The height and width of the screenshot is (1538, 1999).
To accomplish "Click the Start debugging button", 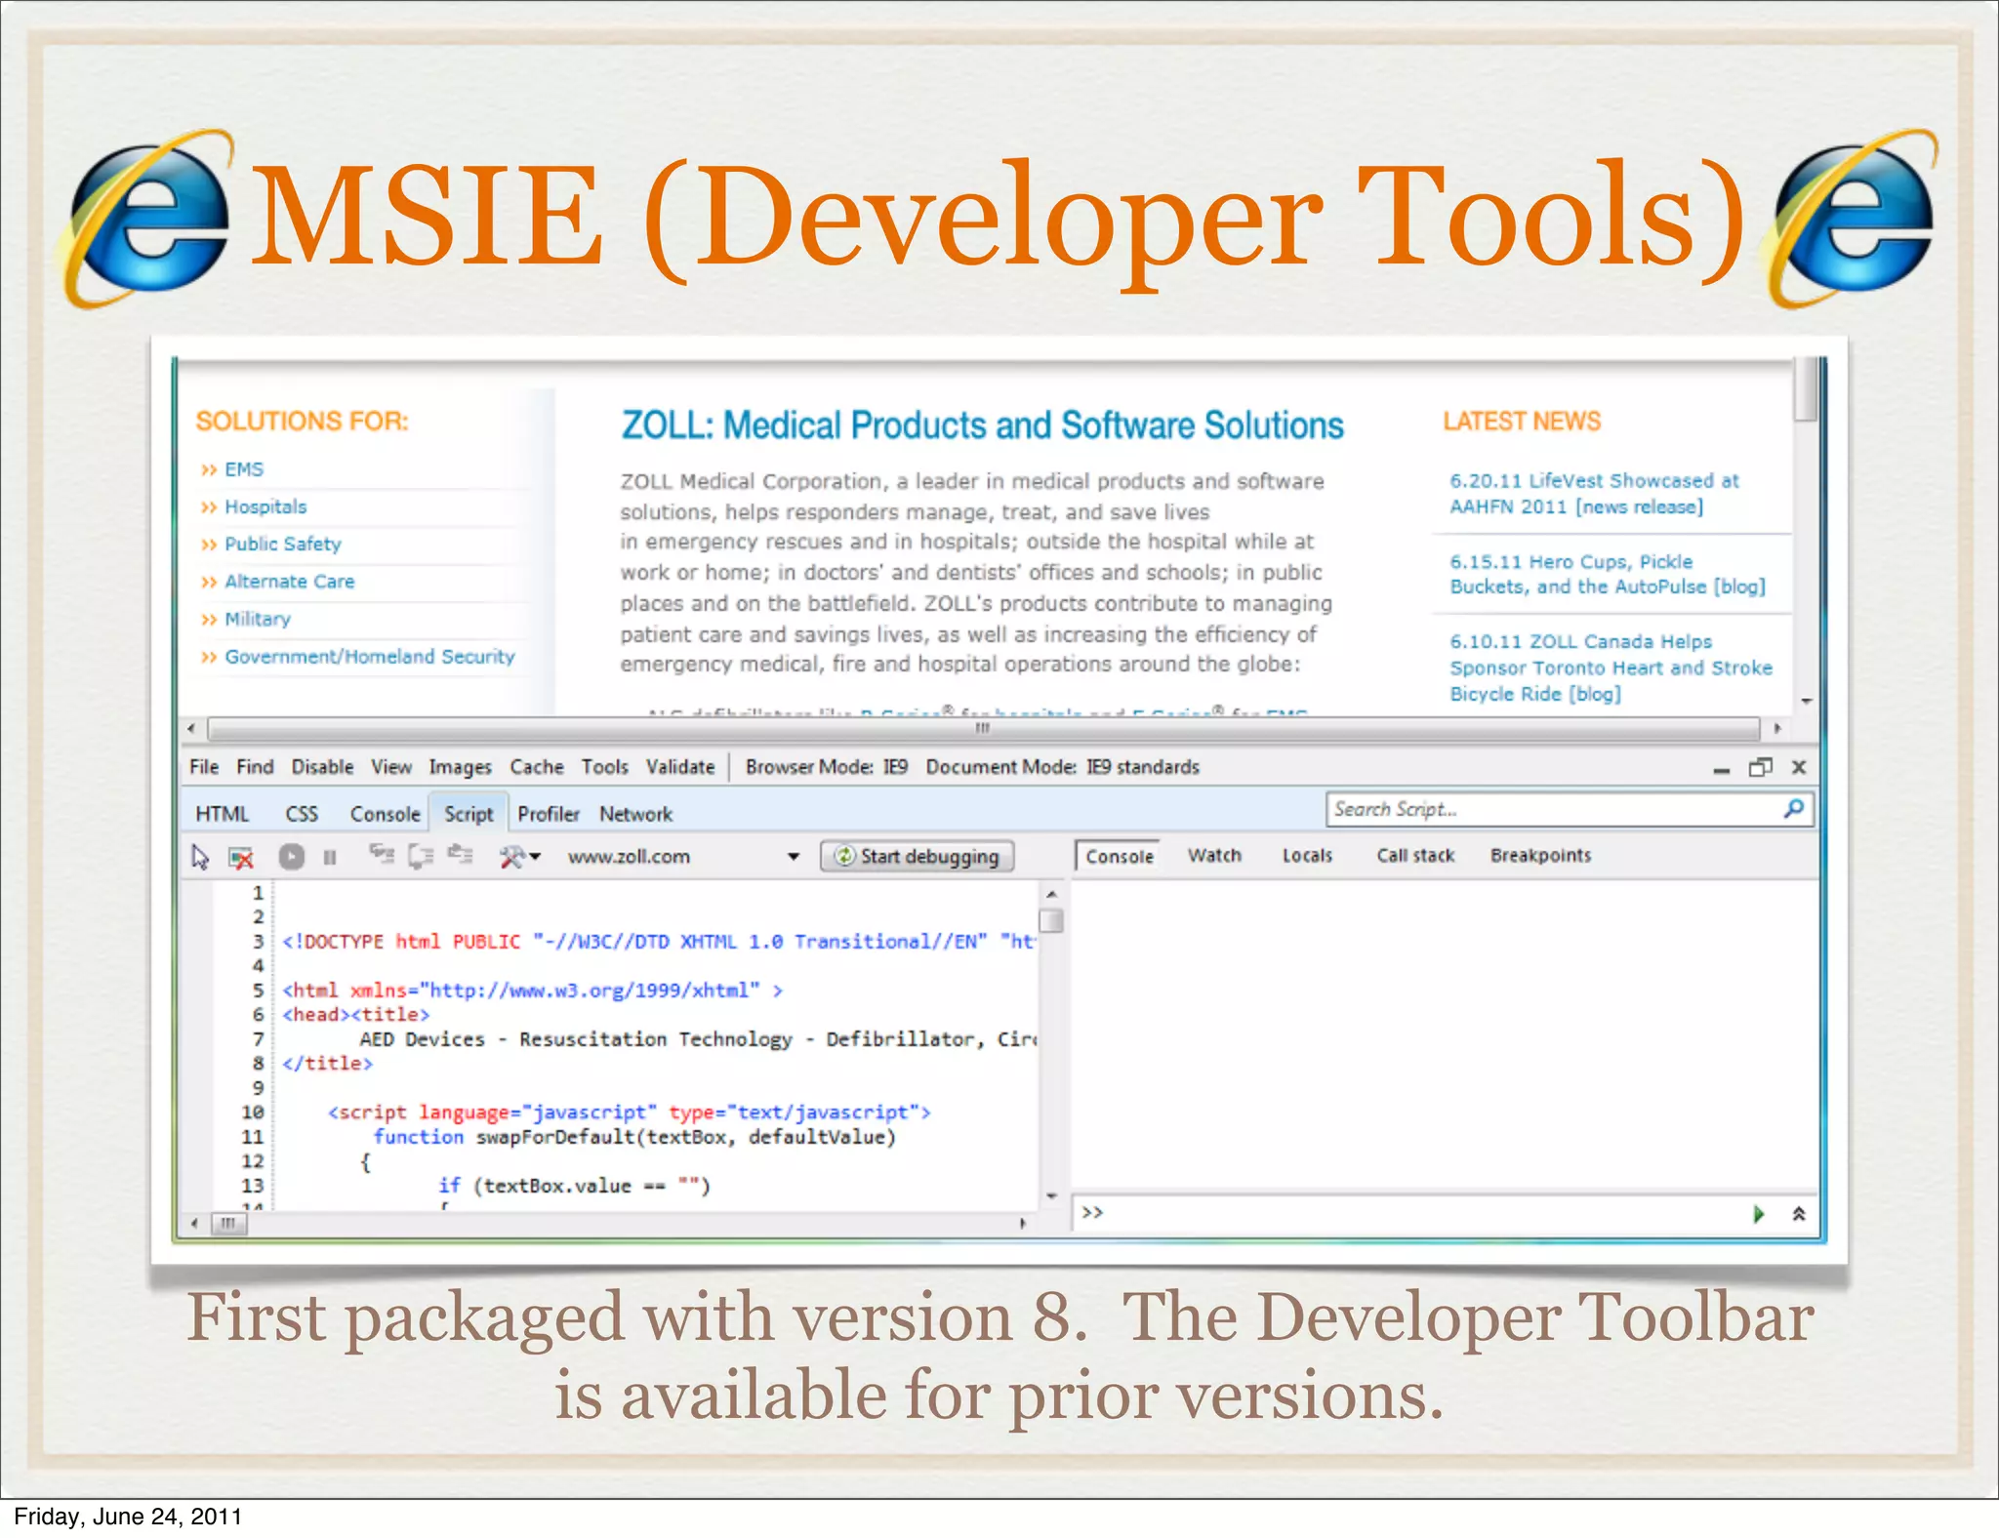I will (x=917, y=857).
